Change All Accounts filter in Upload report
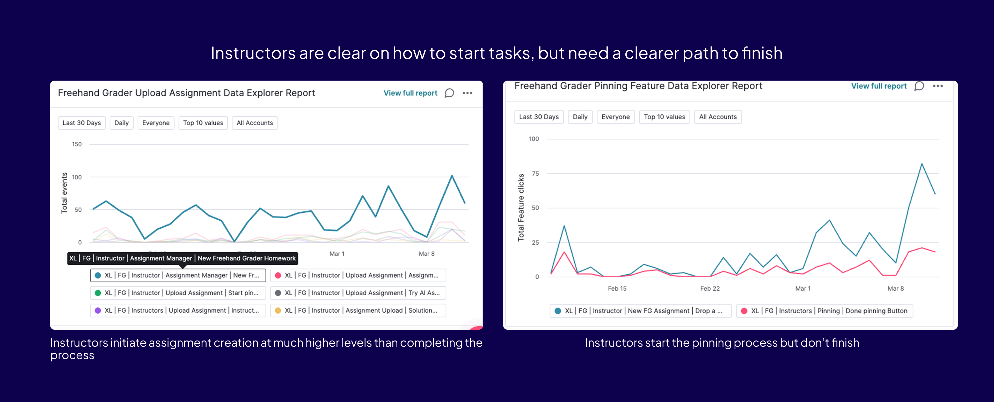This screenshot has width=994, height=402. tap(255, 123)
